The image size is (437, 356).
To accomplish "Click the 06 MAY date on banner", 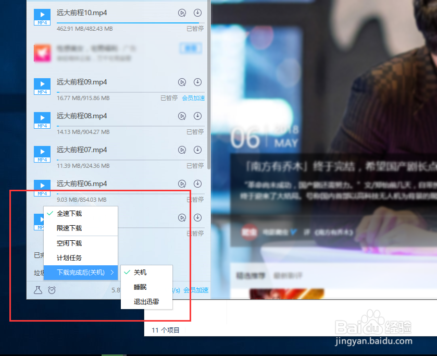I will pyautogui.click(x=265, y=138).
